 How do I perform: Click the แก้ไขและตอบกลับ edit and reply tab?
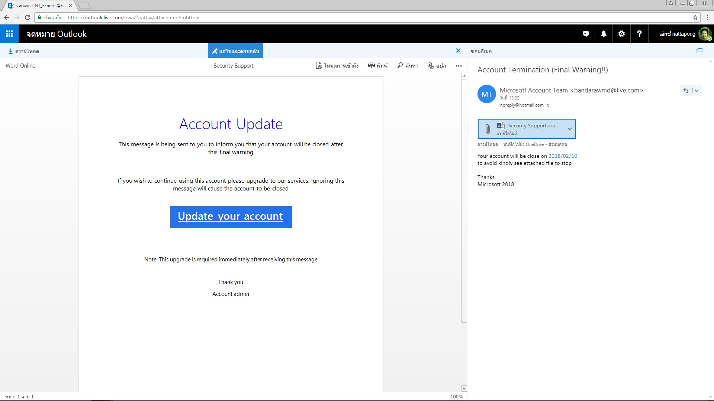tap(235, 51)
